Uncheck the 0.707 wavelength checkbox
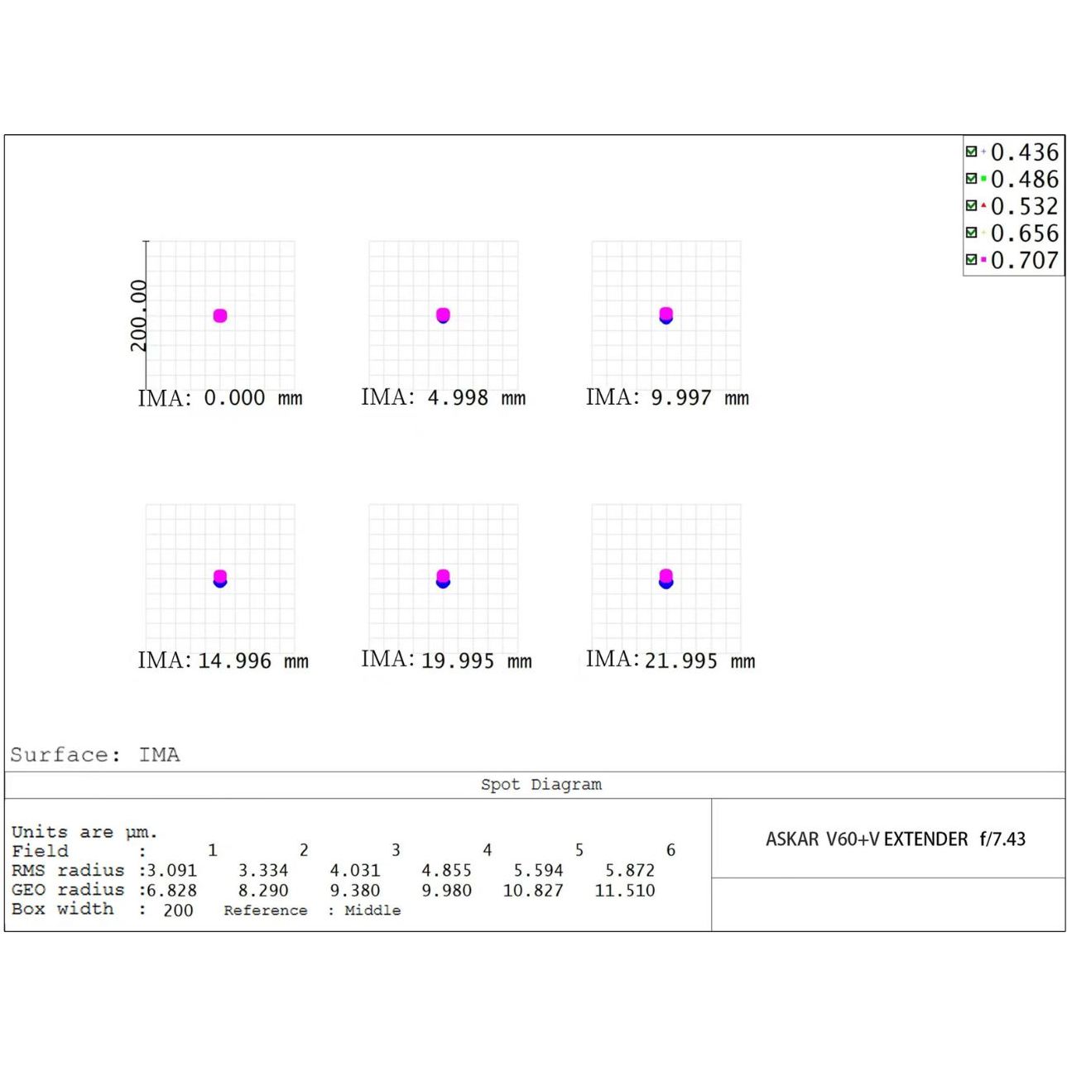Image resolution: width=1067 pixels, height=1067 pixels. (x=971, y=260)
